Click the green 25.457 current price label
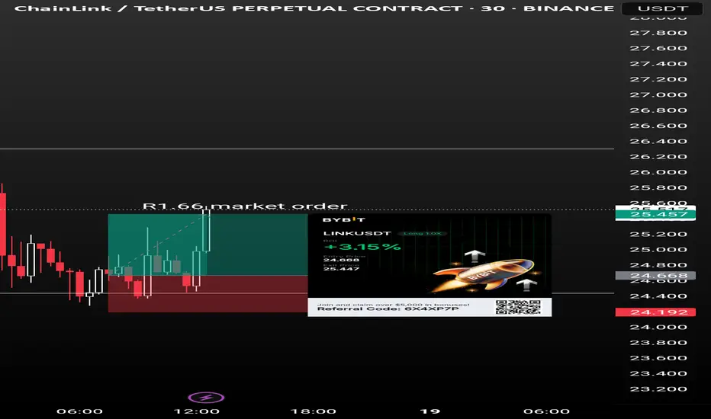This screenshot has width=711, height=419. pos(655,214)
